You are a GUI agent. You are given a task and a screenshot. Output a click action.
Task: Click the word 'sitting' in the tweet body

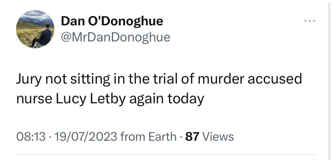click(x=90, y=79)
